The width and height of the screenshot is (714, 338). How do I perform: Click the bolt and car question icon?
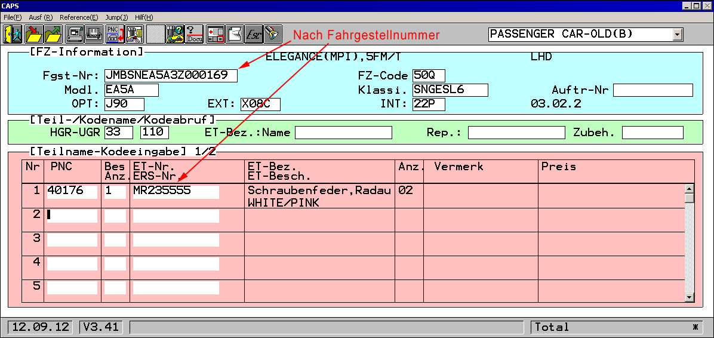tap(175, 34)
